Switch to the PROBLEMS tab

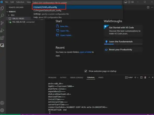(x=52, y=78)
